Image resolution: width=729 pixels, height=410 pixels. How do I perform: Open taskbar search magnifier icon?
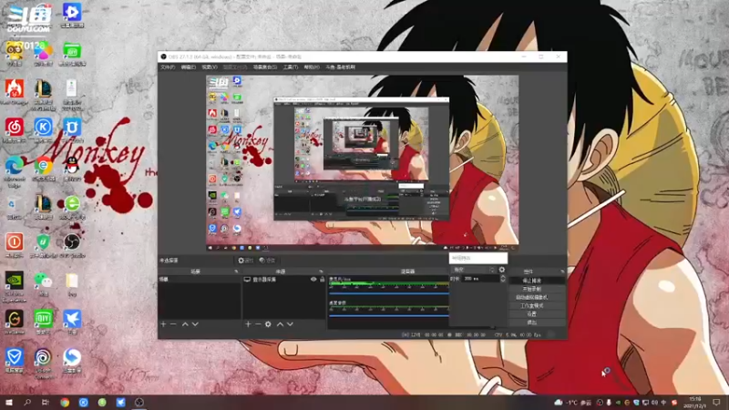point(27,402)
